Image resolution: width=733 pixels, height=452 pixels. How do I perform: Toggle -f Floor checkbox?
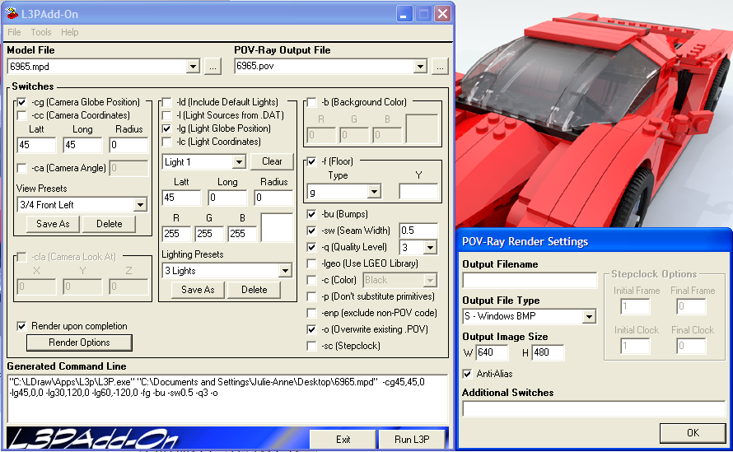[311, 161]
